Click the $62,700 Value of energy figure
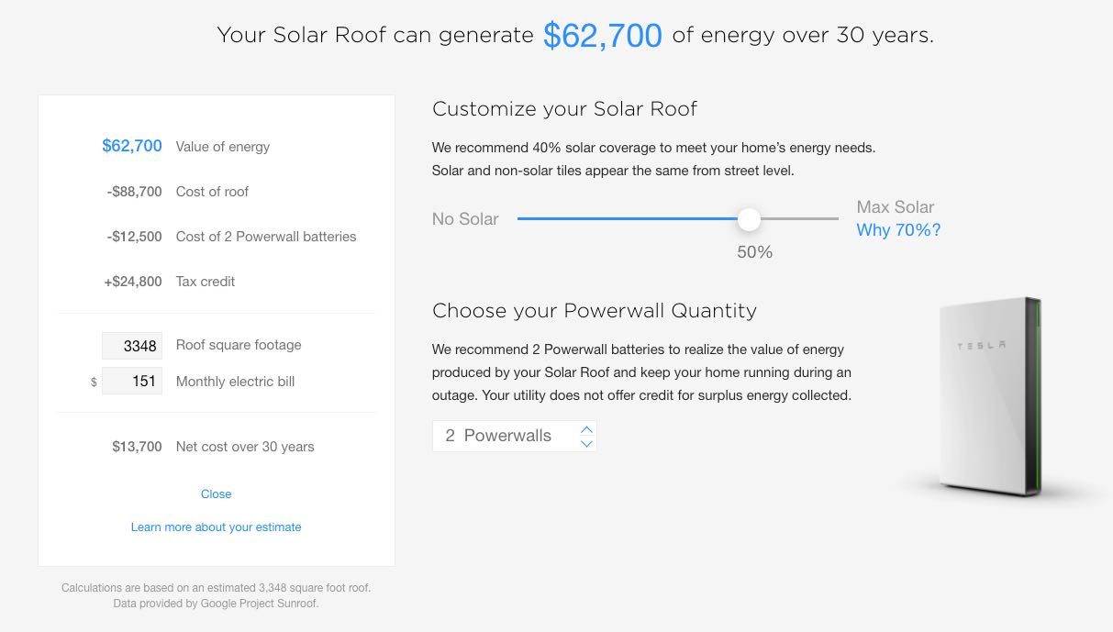Screen dimensions: 1113x632 coord(132,146)
